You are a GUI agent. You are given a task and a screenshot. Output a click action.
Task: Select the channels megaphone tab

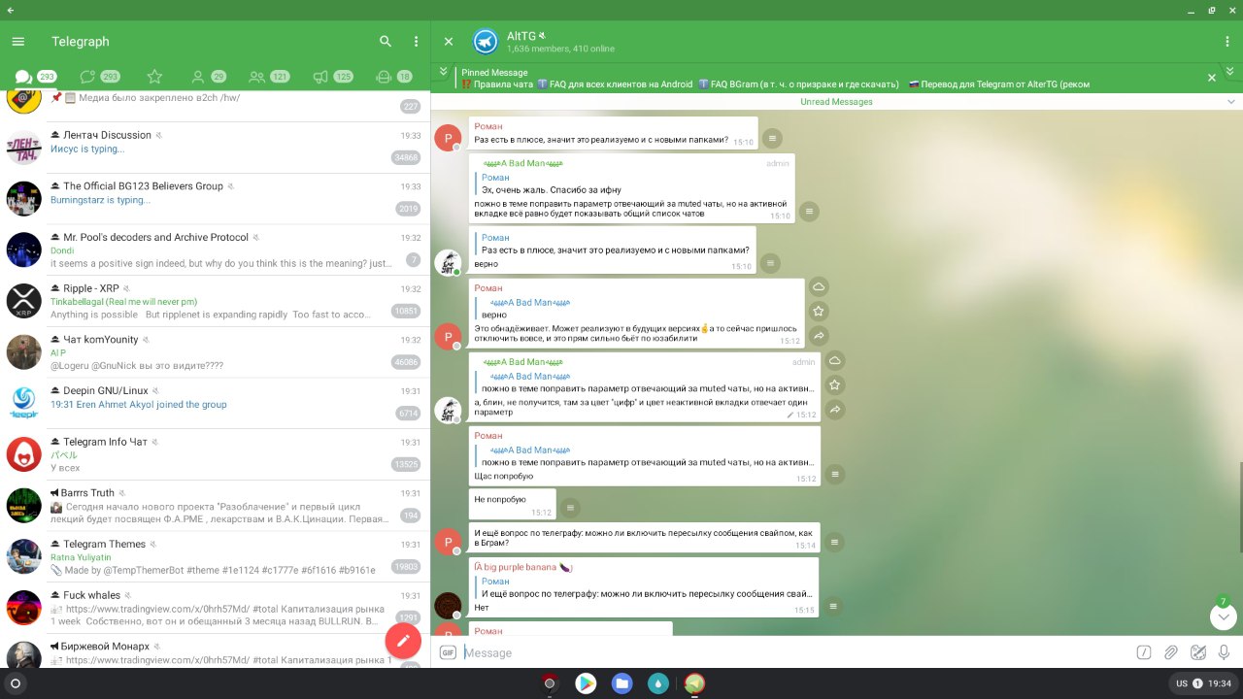(x=332, y=77)
